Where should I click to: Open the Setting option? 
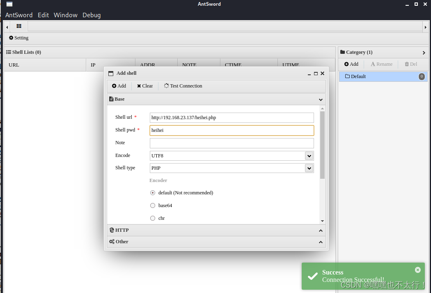pyautogui.click(x=19, y=38)
